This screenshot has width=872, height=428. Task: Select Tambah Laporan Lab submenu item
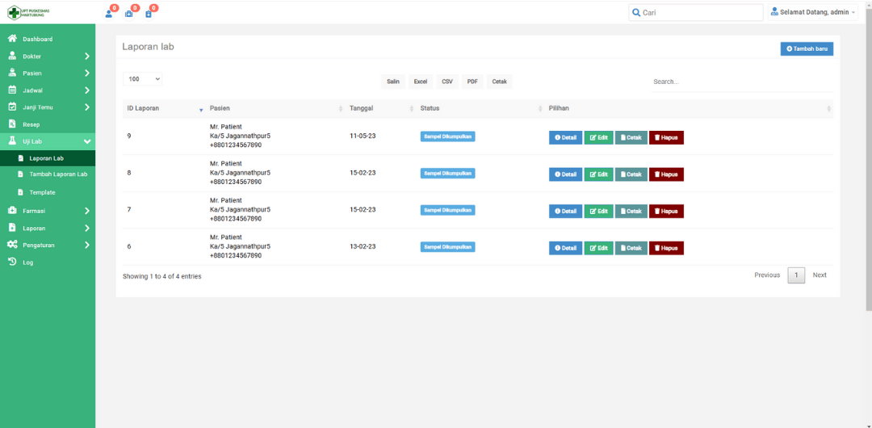tap(58, 174)
